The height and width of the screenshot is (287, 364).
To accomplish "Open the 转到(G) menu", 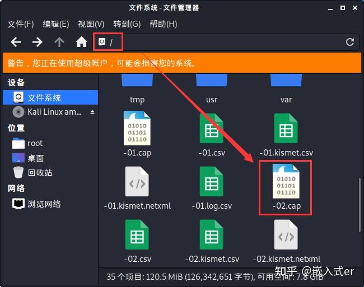I will (x=127, y=24).
